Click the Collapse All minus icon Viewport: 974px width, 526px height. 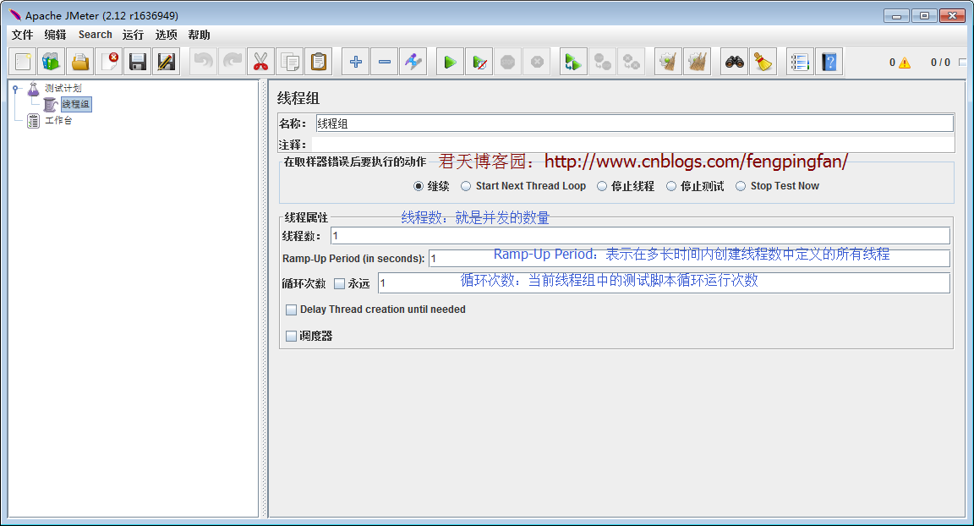(x=384, y=62)
